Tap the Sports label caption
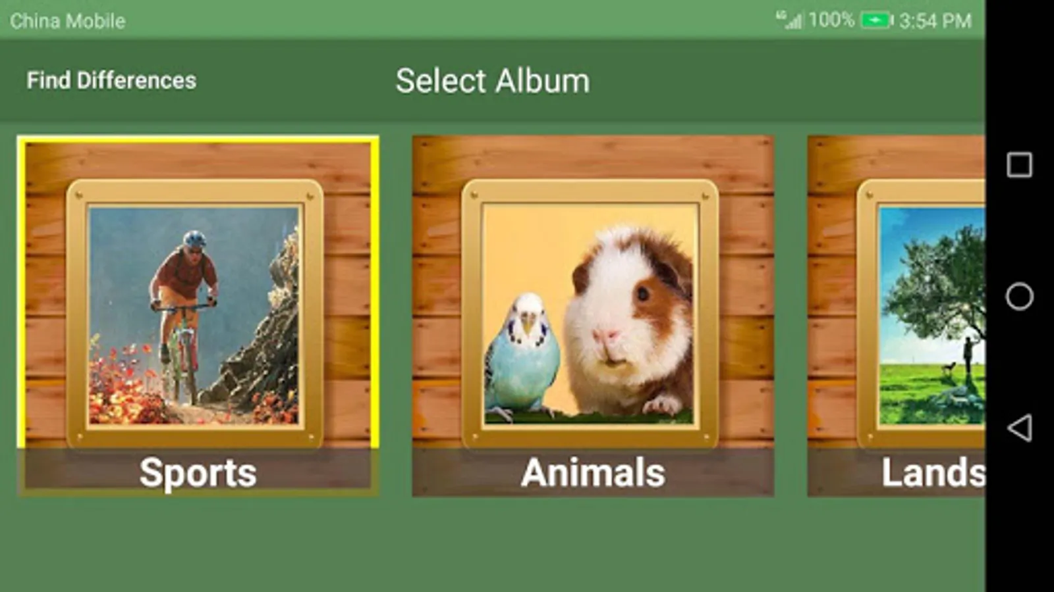This screenshot has width=1054, height=592. (198, 472)
